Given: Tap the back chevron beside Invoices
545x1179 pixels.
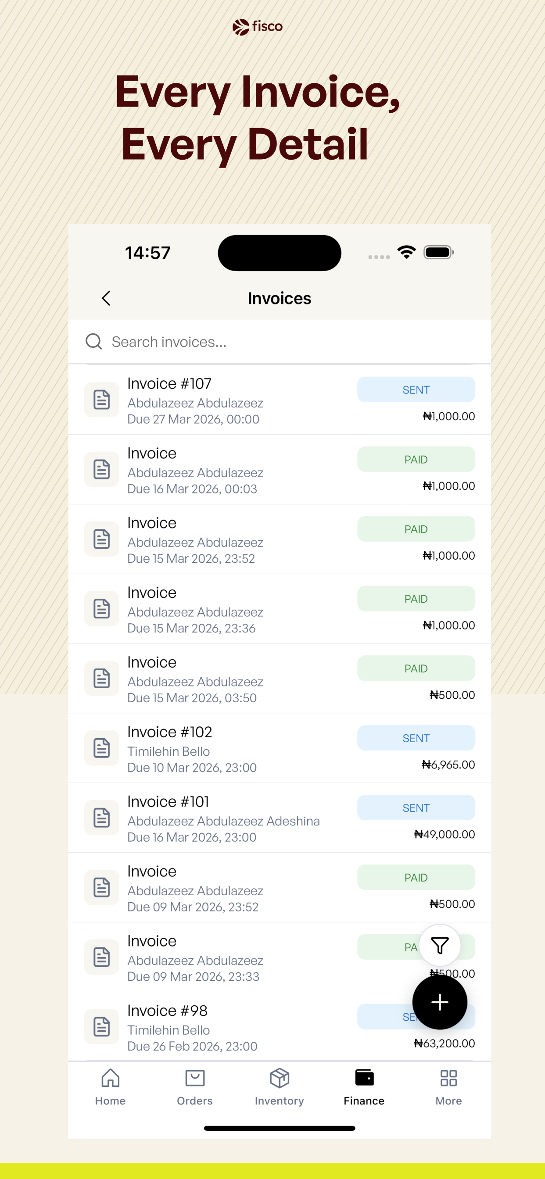Looking at the screenshot, I should (x=106, y=298).
